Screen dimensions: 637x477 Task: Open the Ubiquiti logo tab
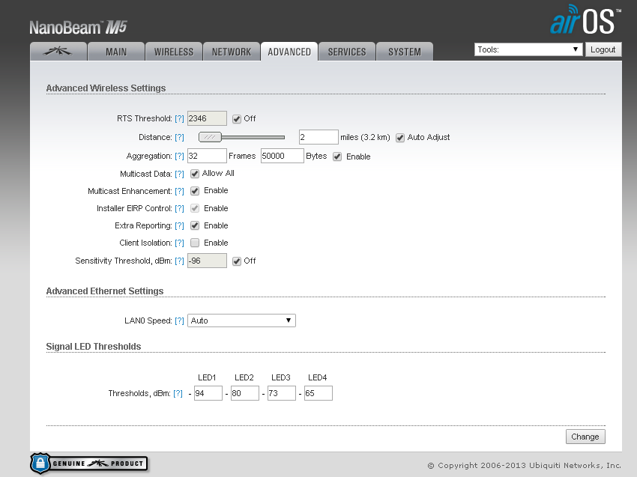point(58,52)
